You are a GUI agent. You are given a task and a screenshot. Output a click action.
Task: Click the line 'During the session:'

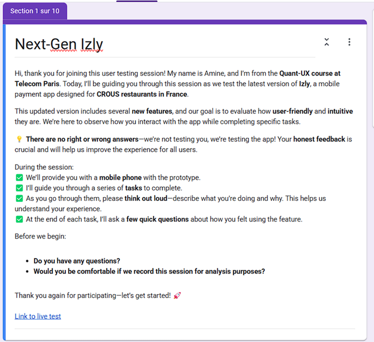point(44,167)
